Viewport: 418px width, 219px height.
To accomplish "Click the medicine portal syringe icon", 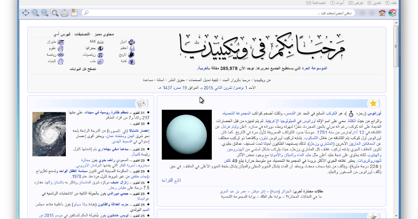I will point(100,62).
